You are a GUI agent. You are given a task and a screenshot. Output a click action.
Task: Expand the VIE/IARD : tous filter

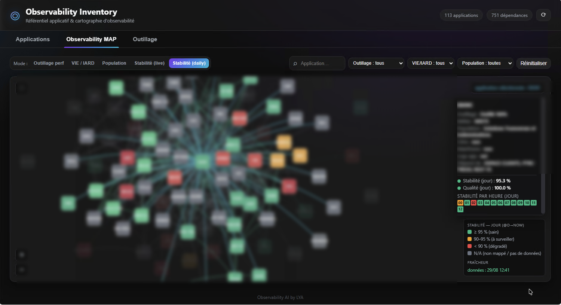[431, 63]
